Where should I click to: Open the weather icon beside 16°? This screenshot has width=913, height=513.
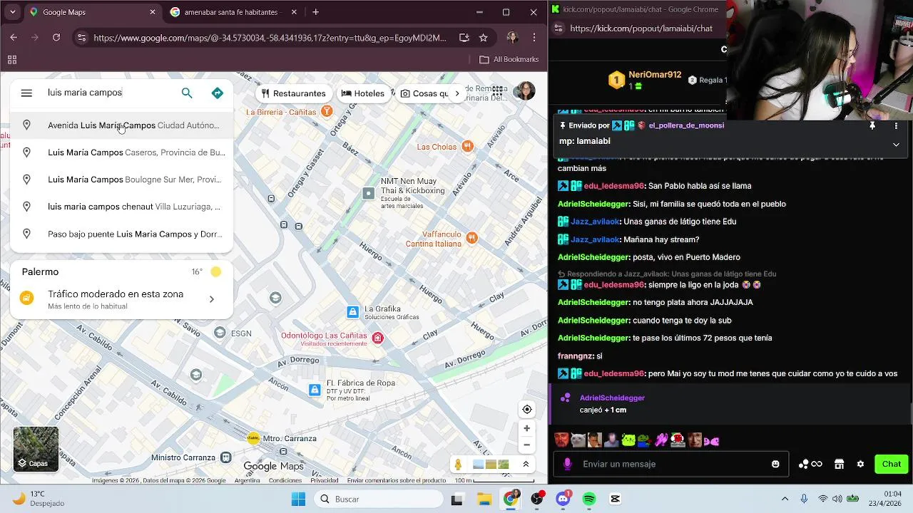point(216,271)
